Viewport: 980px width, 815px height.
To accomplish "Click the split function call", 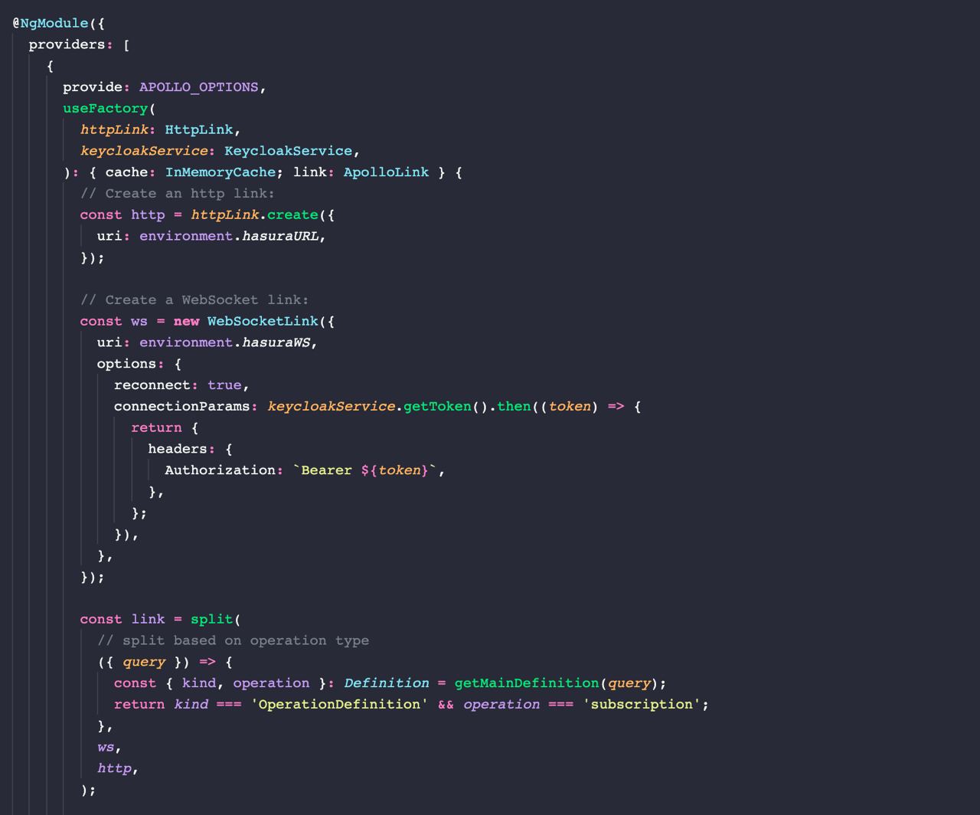I will [211, 619].
